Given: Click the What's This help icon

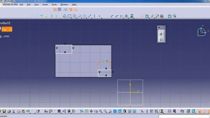Looking at the screenshot, I should click(38, 111).
